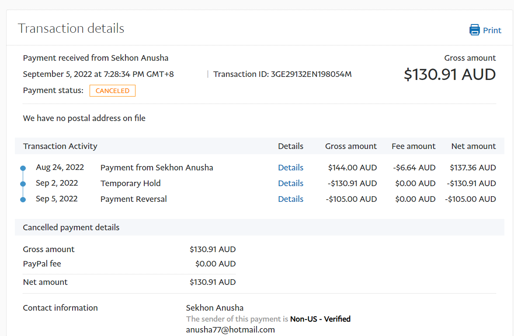Click the -$6.64 AUD fee value
Image resolution: width=514 pixels, height=336 pixels.
tap(413, 168)
